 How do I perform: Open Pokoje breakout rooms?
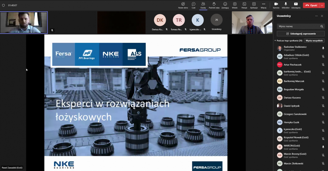tap(244, 5)
